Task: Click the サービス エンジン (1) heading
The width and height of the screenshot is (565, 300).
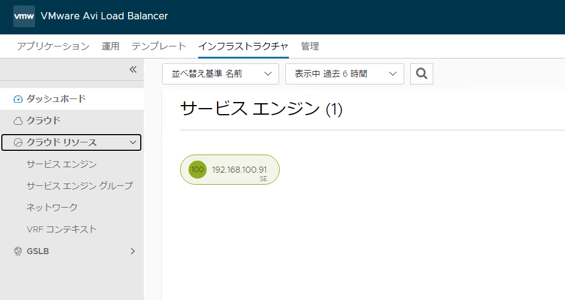Action: (261, 109)
